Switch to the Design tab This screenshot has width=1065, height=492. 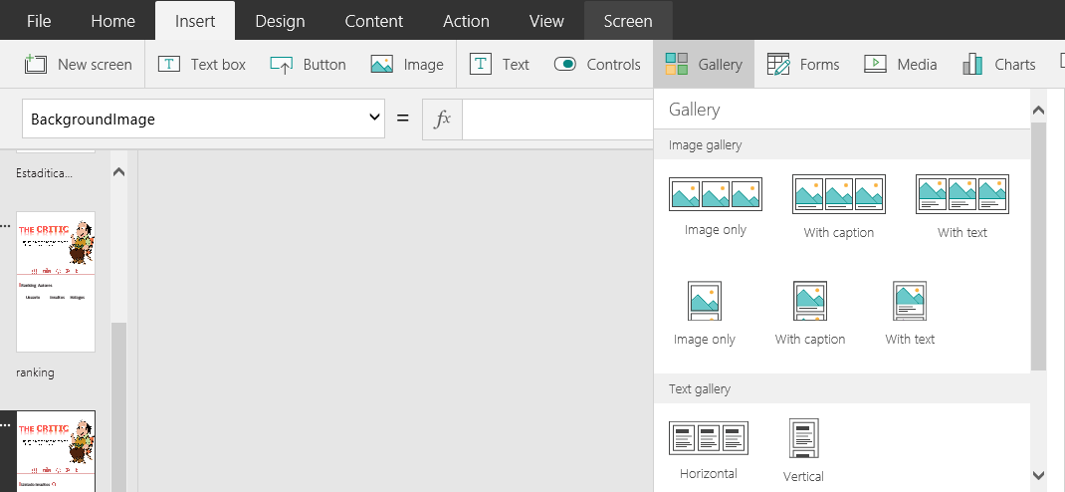[x=280, y=21]
